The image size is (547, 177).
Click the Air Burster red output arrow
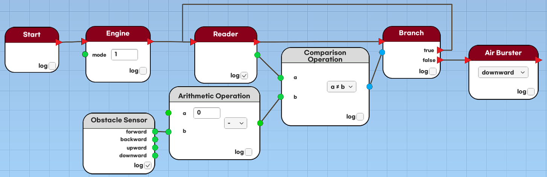(538, 60)
